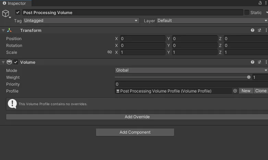Image resolution: width=268 pixels, height=160 pixels.
Task: Open the Tag dropdown showing Untagged
Action: (x=81, y=21)
